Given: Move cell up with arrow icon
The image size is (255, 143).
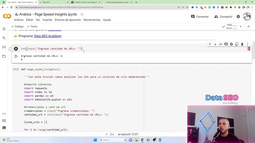Looking at the screenshot, I should (x=210, y=44).
